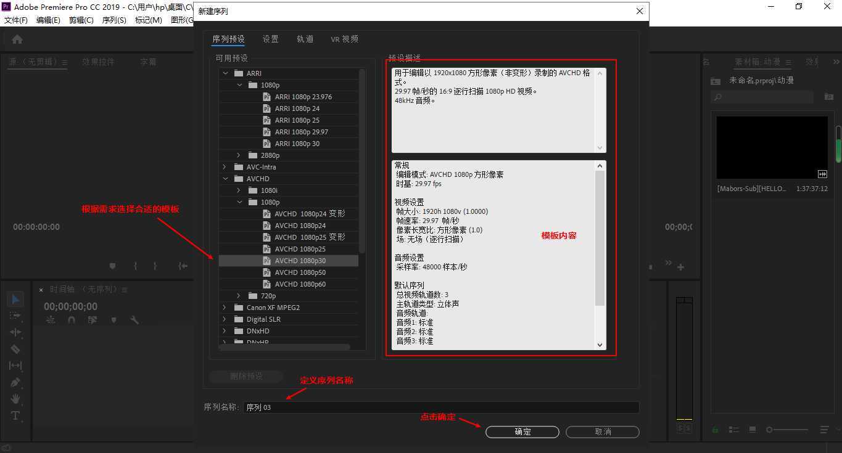
Task: Select ARRI 1080p 23.976 preset
Action: point(303,97)
